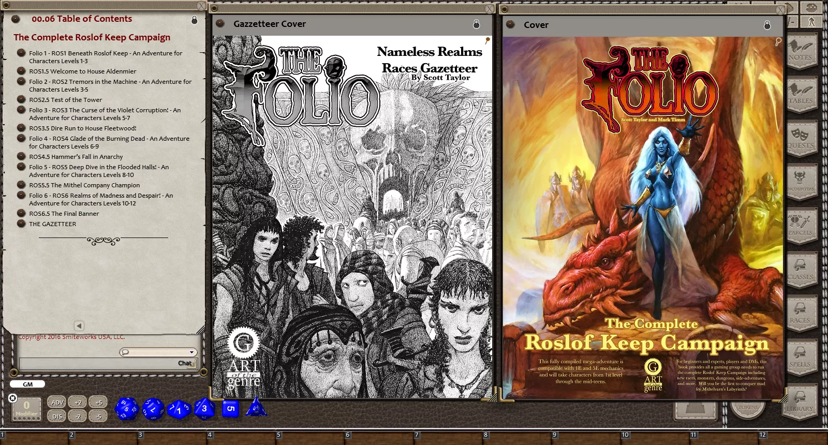
Task: Click the link icon left of Gazzetteer Cover title
Action: tap(220, 23)
